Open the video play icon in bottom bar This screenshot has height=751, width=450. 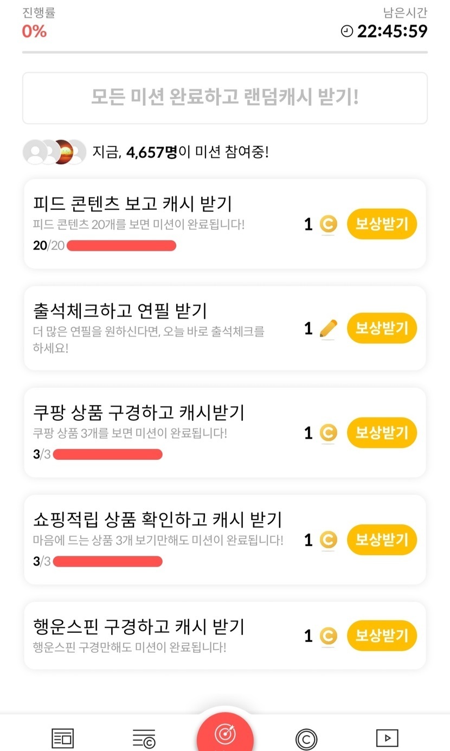coord(387,738)
